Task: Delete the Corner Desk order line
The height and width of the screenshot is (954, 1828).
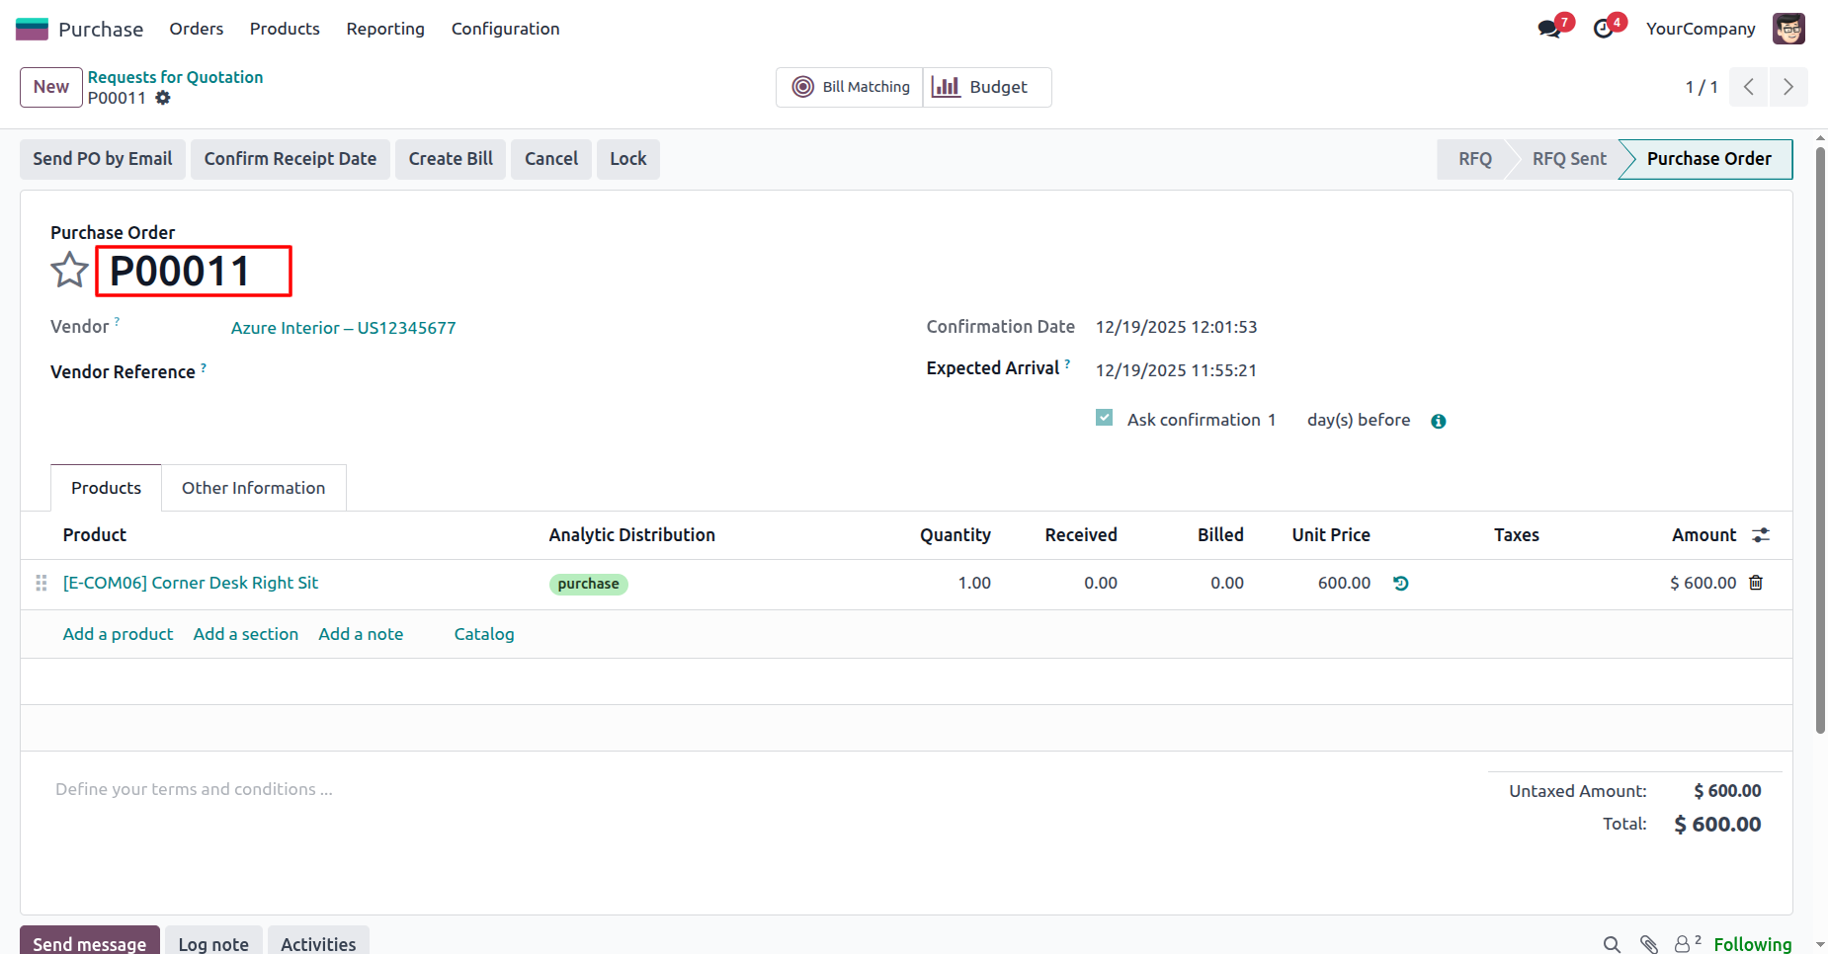Action: 1756,583
